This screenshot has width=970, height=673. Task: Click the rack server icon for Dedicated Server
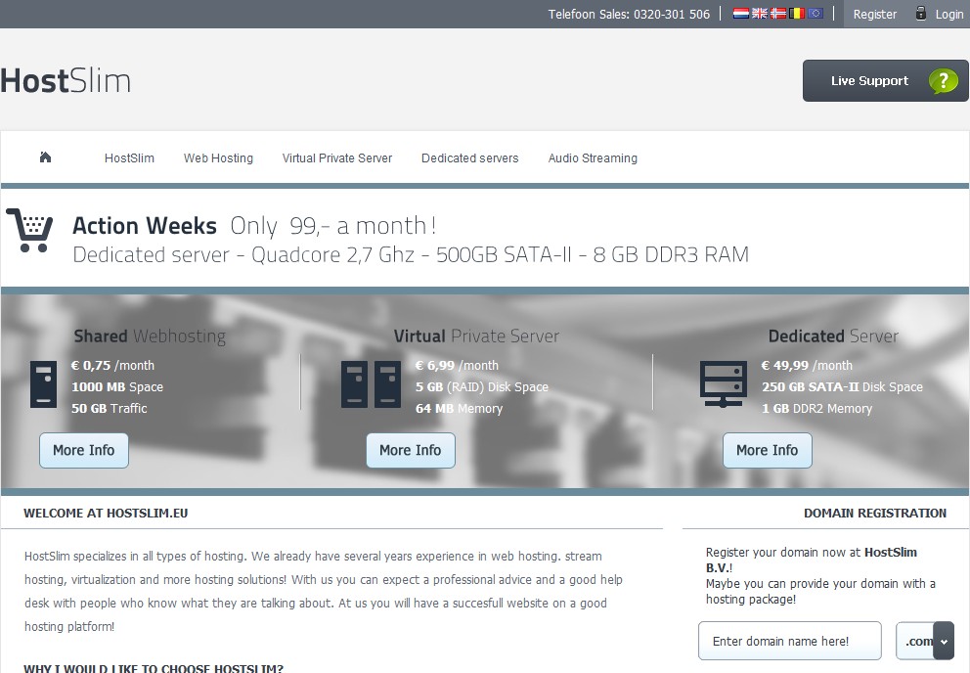[724, 384]
